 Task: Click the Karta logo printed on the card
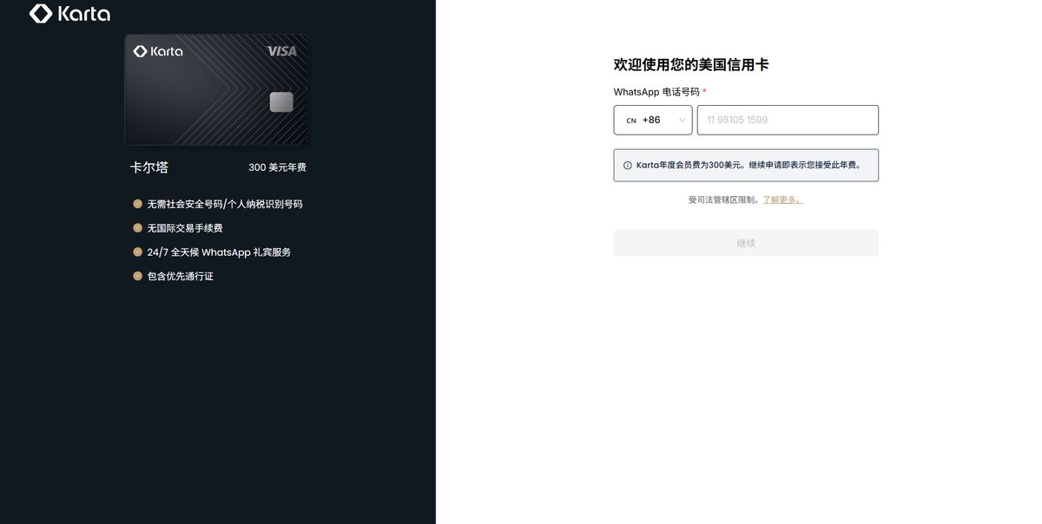(158, 51)
